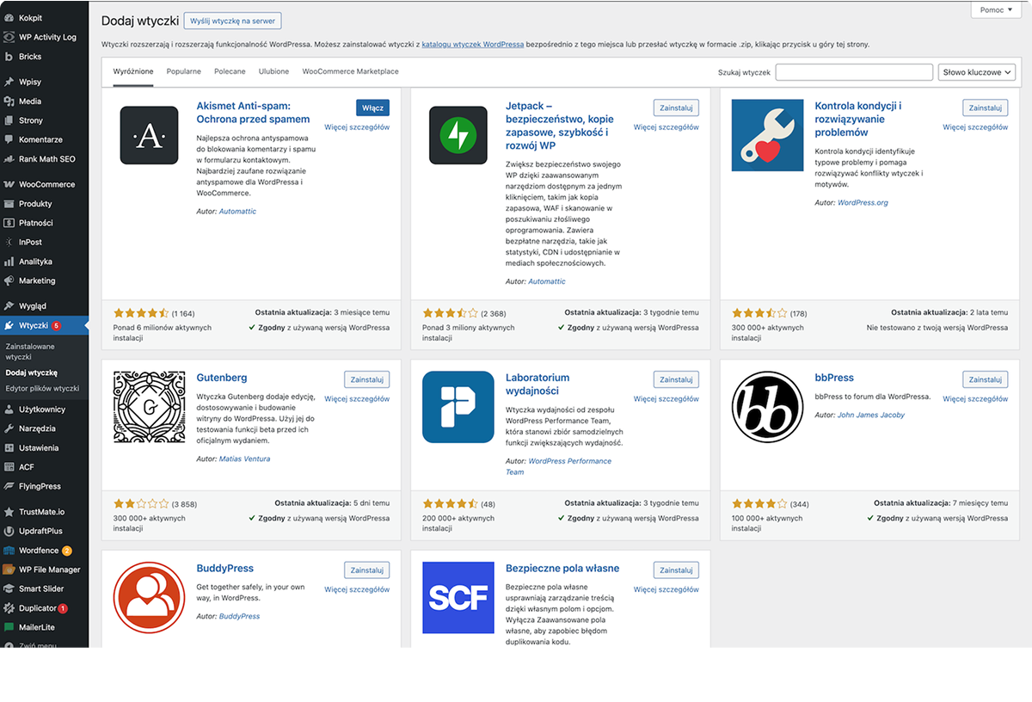The height and width of the screenshot is (702, 1032).
Task: Click the Akismet Anti-spam plugin icon
Action: pyautogui.click(x=149, y=135)
